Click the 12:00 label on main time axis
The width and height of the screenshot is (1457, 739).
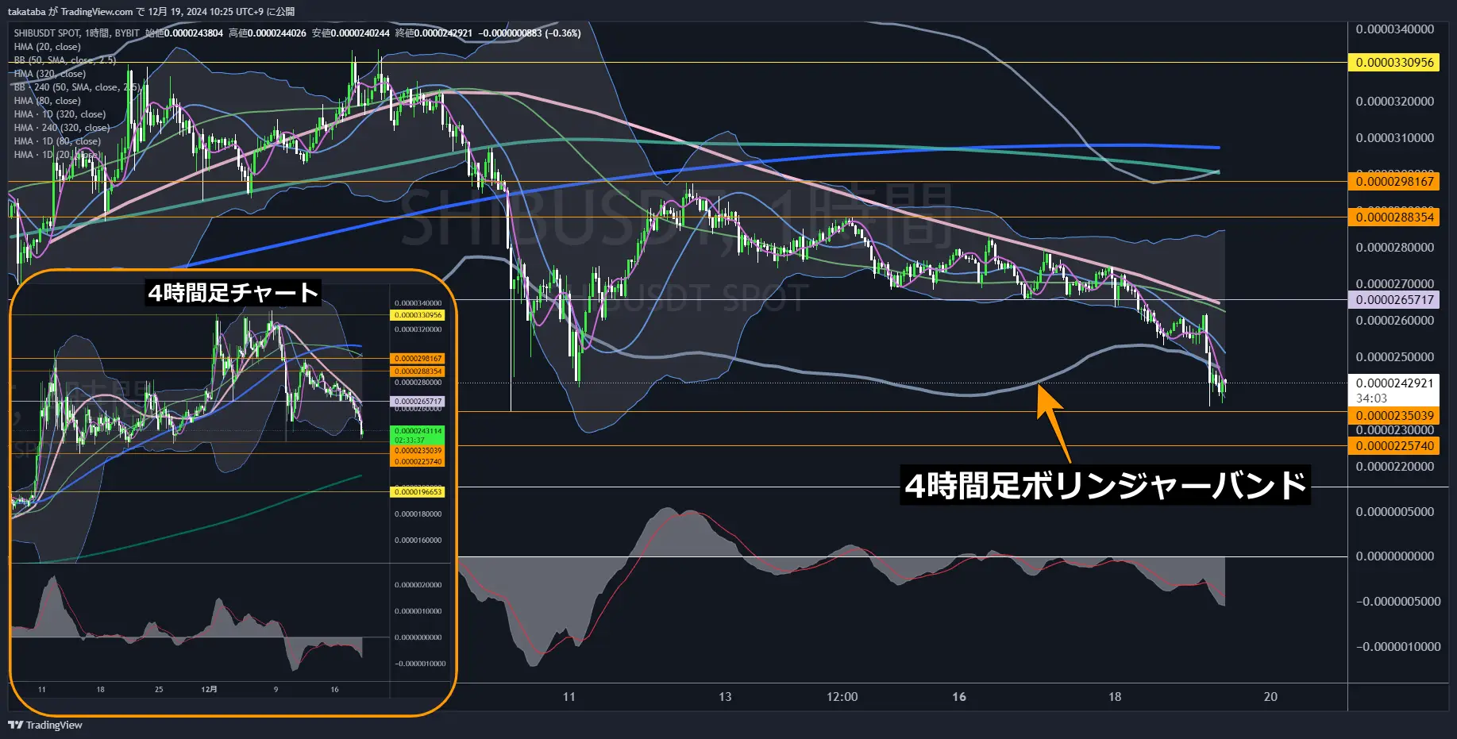pyautogui.click(x=842, y=696)
